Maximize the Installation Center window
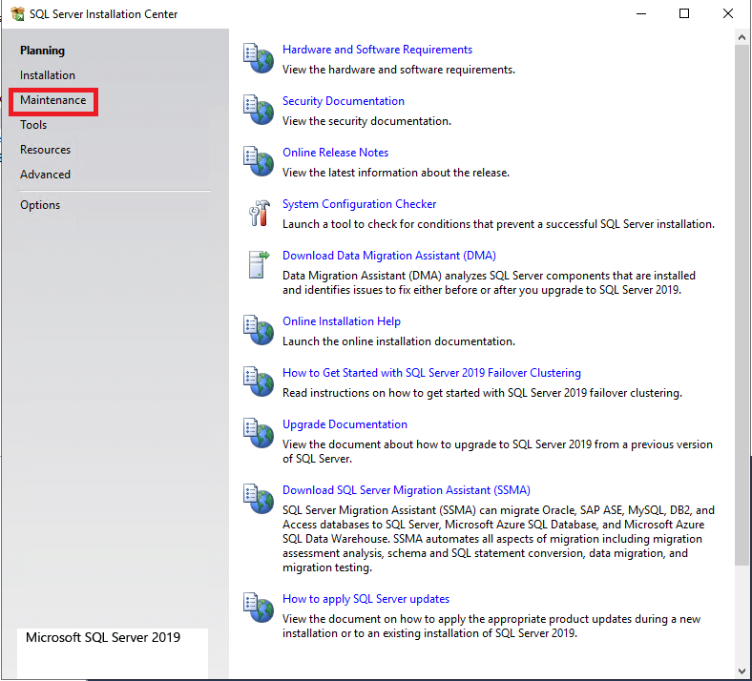752x681 pixels. click(x=684, y=14)
